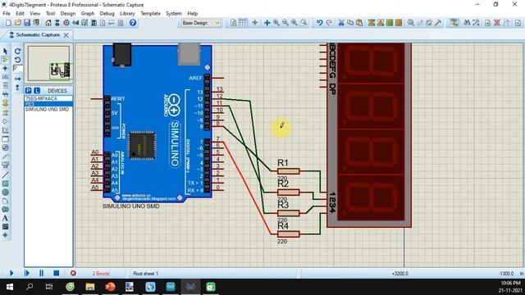The width and height of the screenshot is (525, 295).
Task: Click the Zoom Out magnifier icon
Action: [285, 23]
